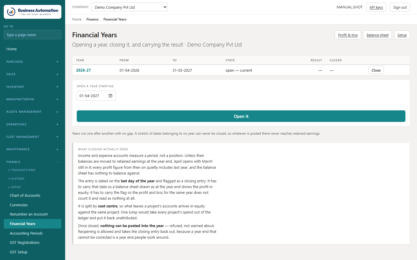Open the 2026-27 year link

[x=83, y=70]
